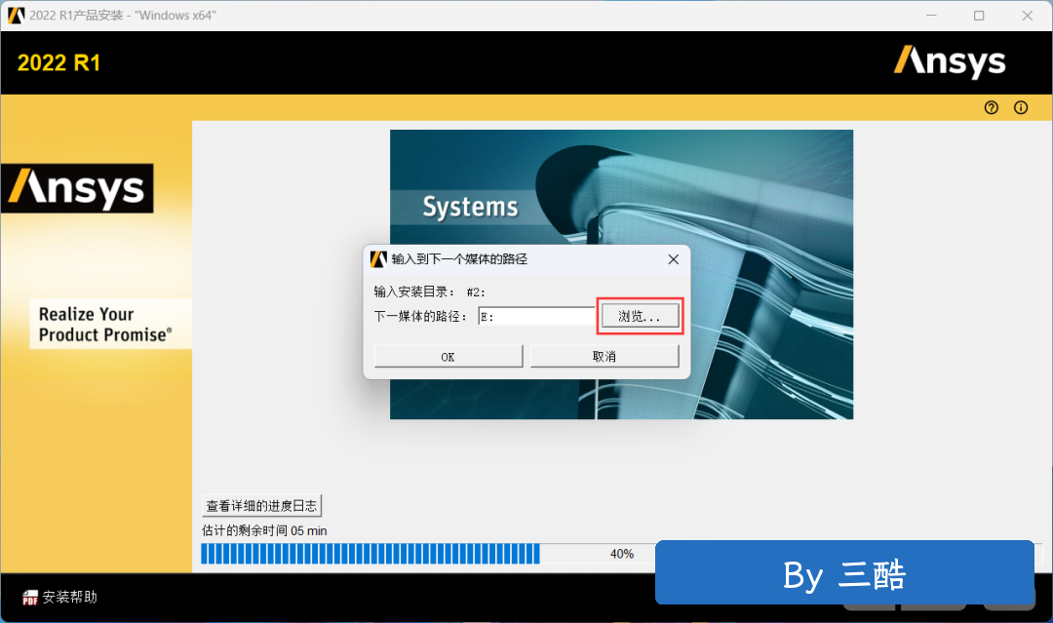The image size is (1053, 623).
Task: Click the Ansys logo in left sidebar
Action: [77, 188]
